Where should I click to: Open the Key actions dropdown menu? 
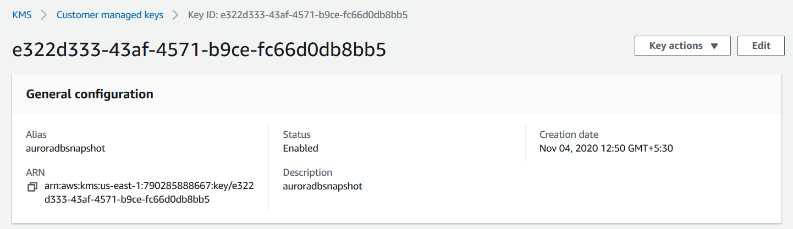pyautogui.click(x=682, y=46)
